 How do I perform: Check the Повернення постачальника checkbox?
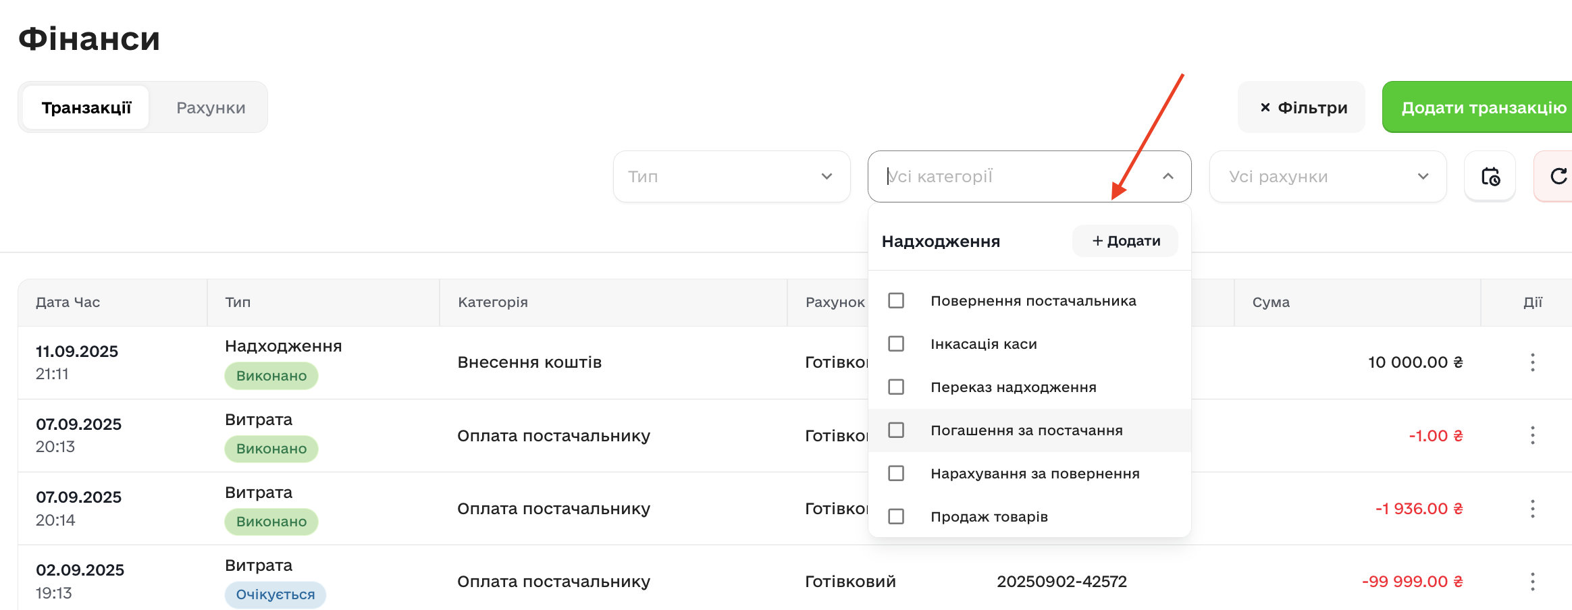click(x=896, y=300)
